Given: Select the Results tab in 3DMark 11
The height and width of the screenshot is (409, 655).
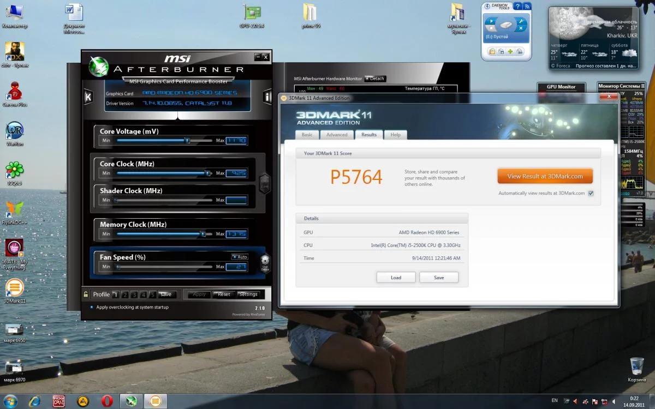Looking at the screenshot, I should [369, 135].
